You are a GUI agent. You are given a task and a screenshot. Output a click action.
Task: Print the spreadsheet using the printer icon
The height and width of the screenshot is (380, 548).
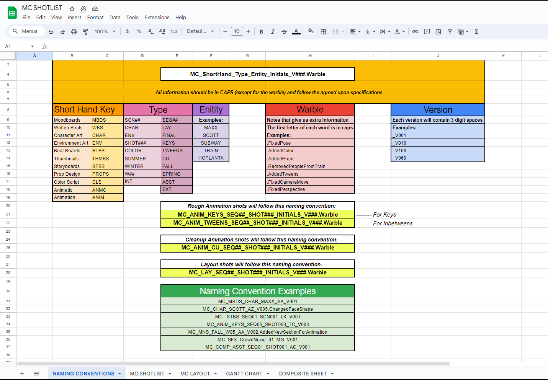tap(74, 32)
